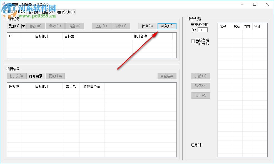Click 终止 column header
This screenshot has height=164, width=274.
(x=258, y=27)
